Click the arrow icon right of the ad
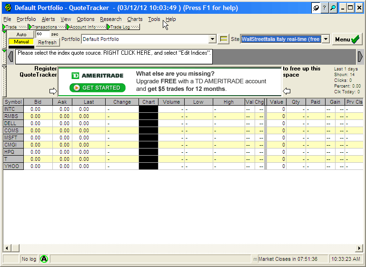366x267 pixels. pyautogui.click(x=287, y=91)
